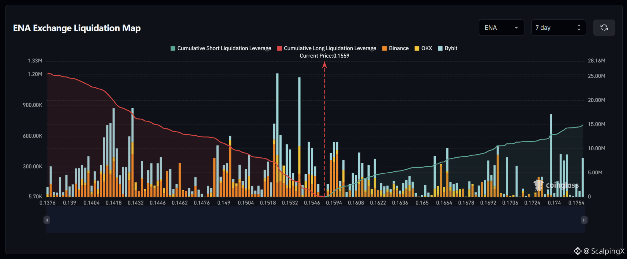
Task: Click the 28.16M right axis value
Action: pyautogui.click(x=597, y=61)
